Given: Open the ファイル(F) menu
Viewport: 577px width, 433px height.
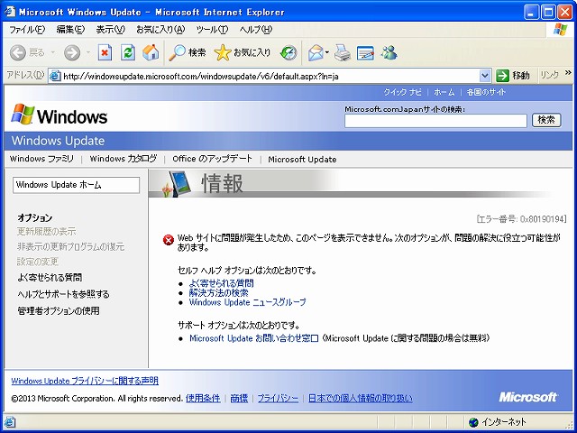Looking at the screenshot, I should click(27, 30).
